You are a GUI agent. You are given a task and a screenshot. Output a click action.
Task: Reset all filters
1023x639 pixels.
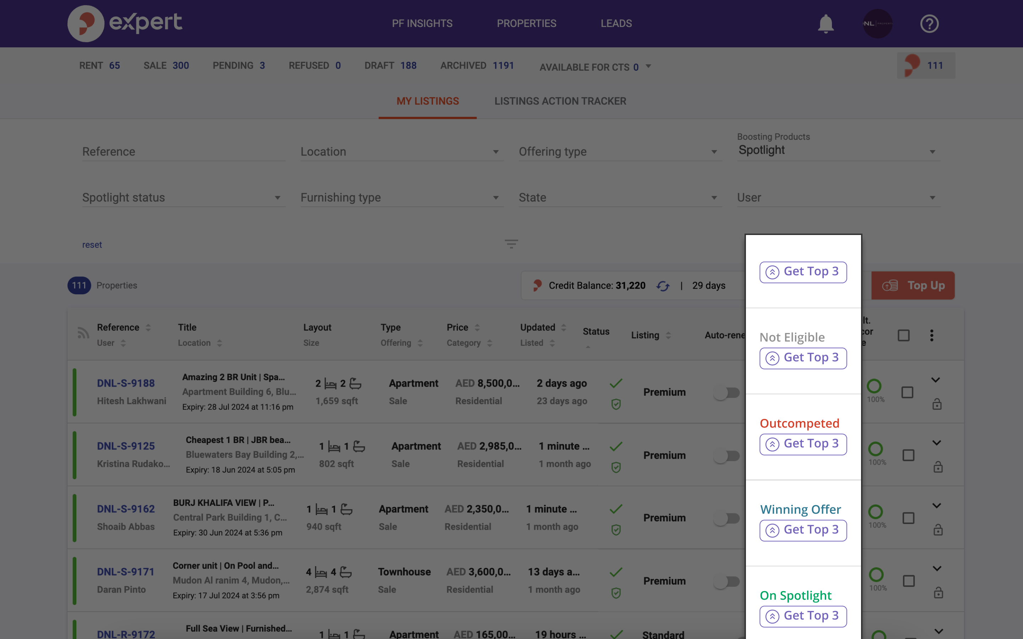[92, 245]
